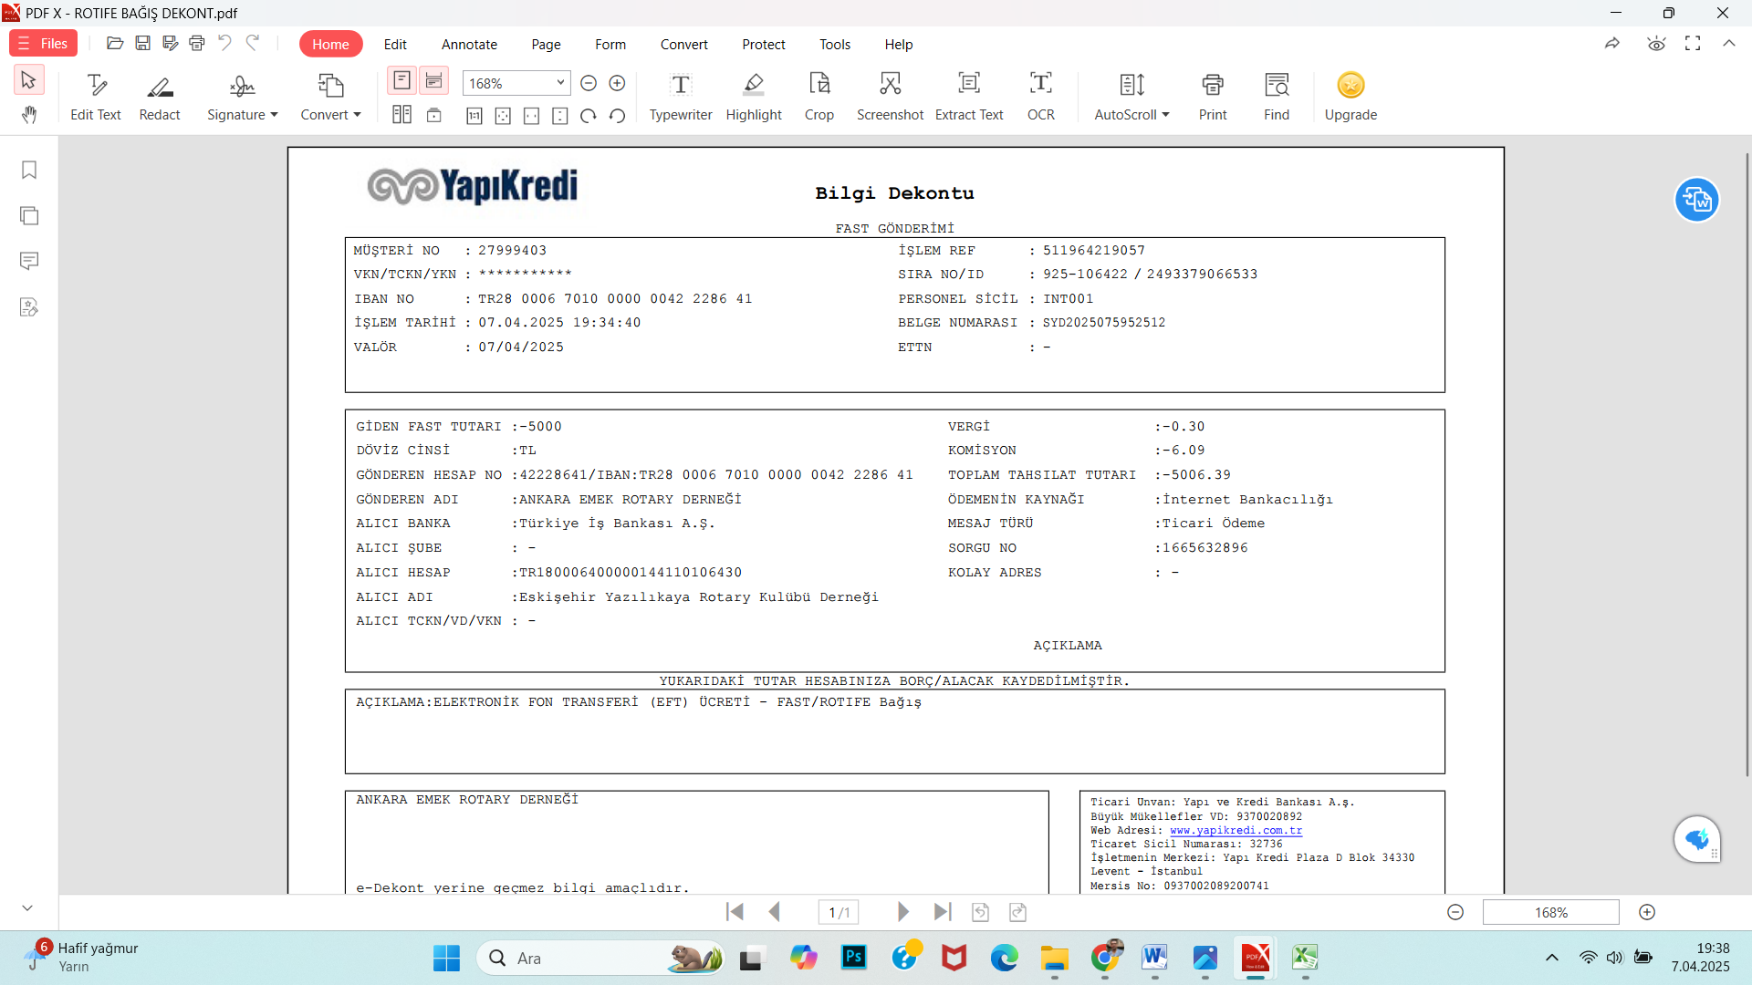Click the bottom-bar zoom percentage field

pyautogui.click(x=1550, y=912)
